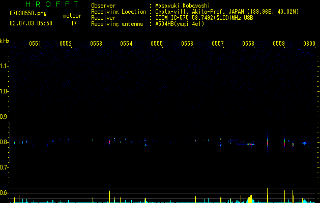Image resolution: width=320 pixels, height=203 pixels.
Task: Click the HROFFT title text
Action: 52,4
